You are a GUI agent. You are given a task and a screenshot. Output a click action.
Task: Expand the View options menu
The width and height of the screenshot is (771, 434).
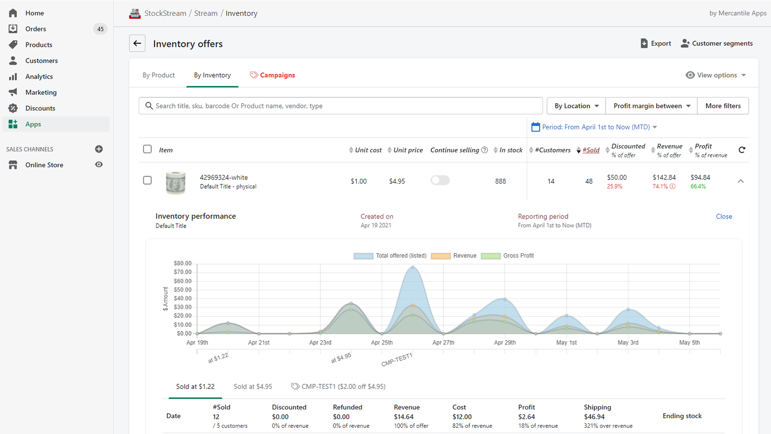pos(716,75)
